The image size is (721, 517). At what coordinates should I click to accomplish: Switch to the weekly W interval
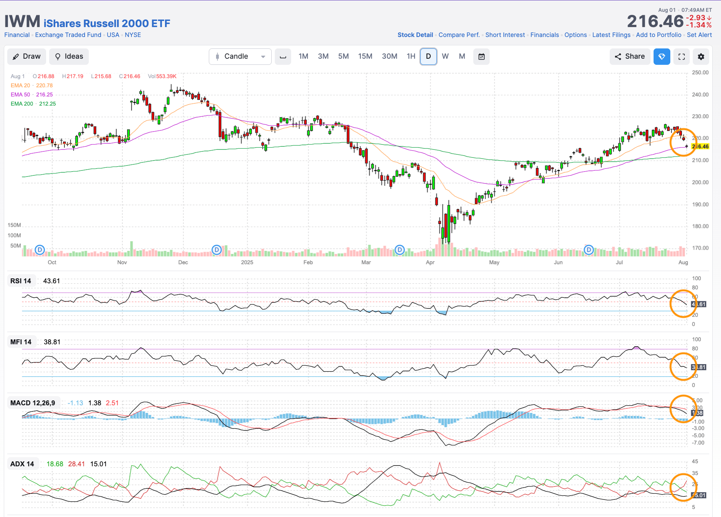pyautogui.click(x=445, y=56)
